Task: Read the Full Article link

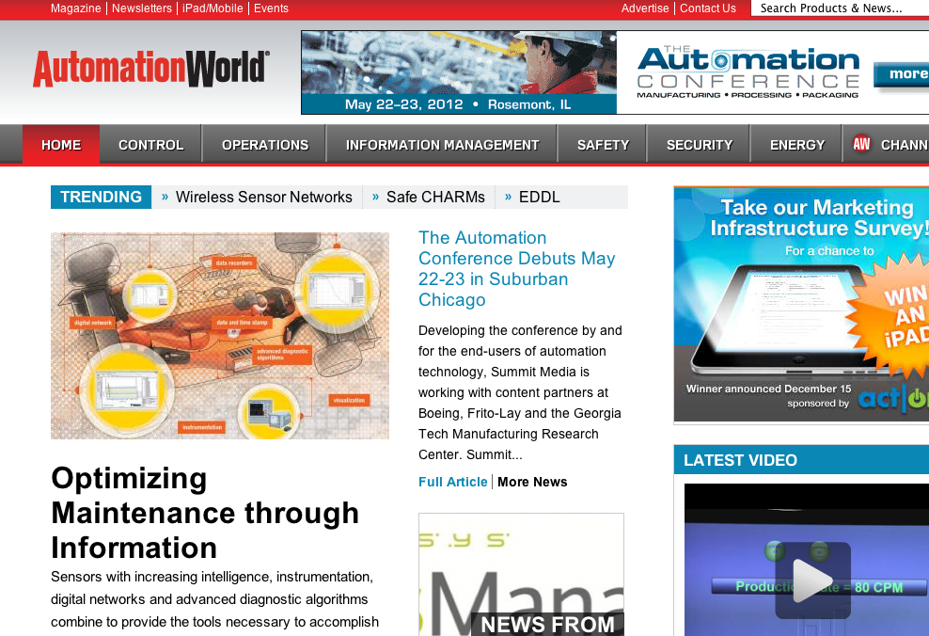Action: coord(452,482)
